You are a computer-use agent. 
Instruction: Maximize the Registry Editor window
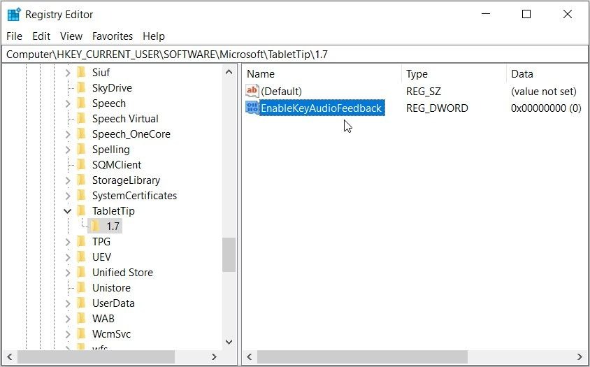[x=526, y=14]
